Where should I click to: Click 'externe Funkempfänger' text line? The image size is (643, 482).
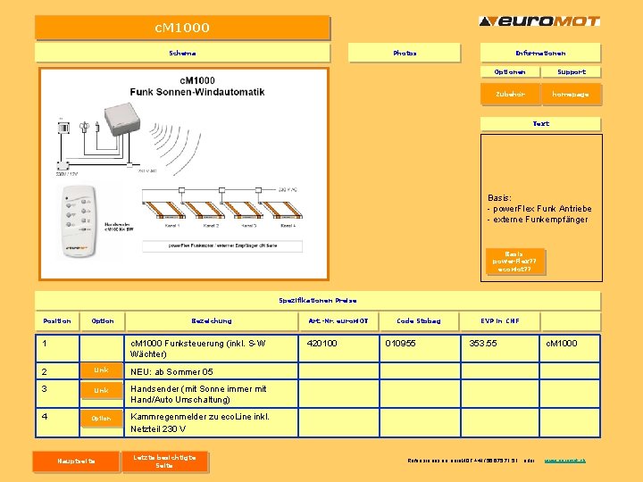pos(538,220)
